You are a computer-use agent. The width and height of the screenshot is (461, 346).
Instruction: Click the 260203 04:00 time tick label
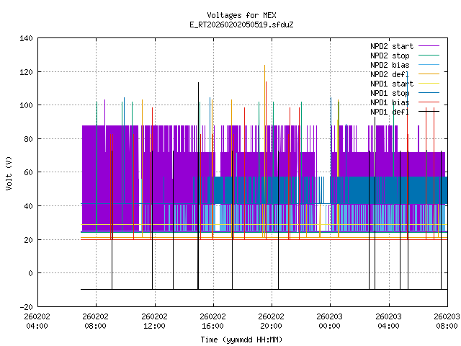coord(388,320)
